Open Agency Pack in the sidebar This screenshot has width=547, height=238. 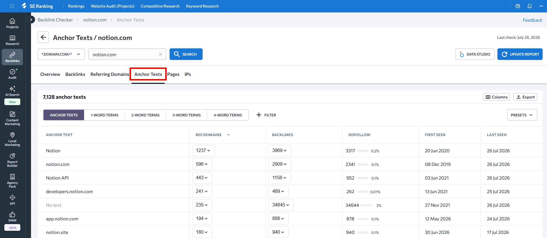12,181
